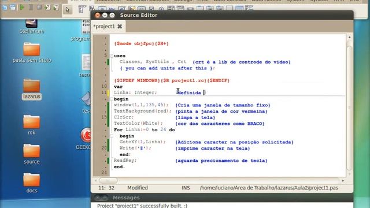Screen dimensions: 370x208
Task: Click the editor vertical scrollbar up arrow
Action: coord(349,37)
